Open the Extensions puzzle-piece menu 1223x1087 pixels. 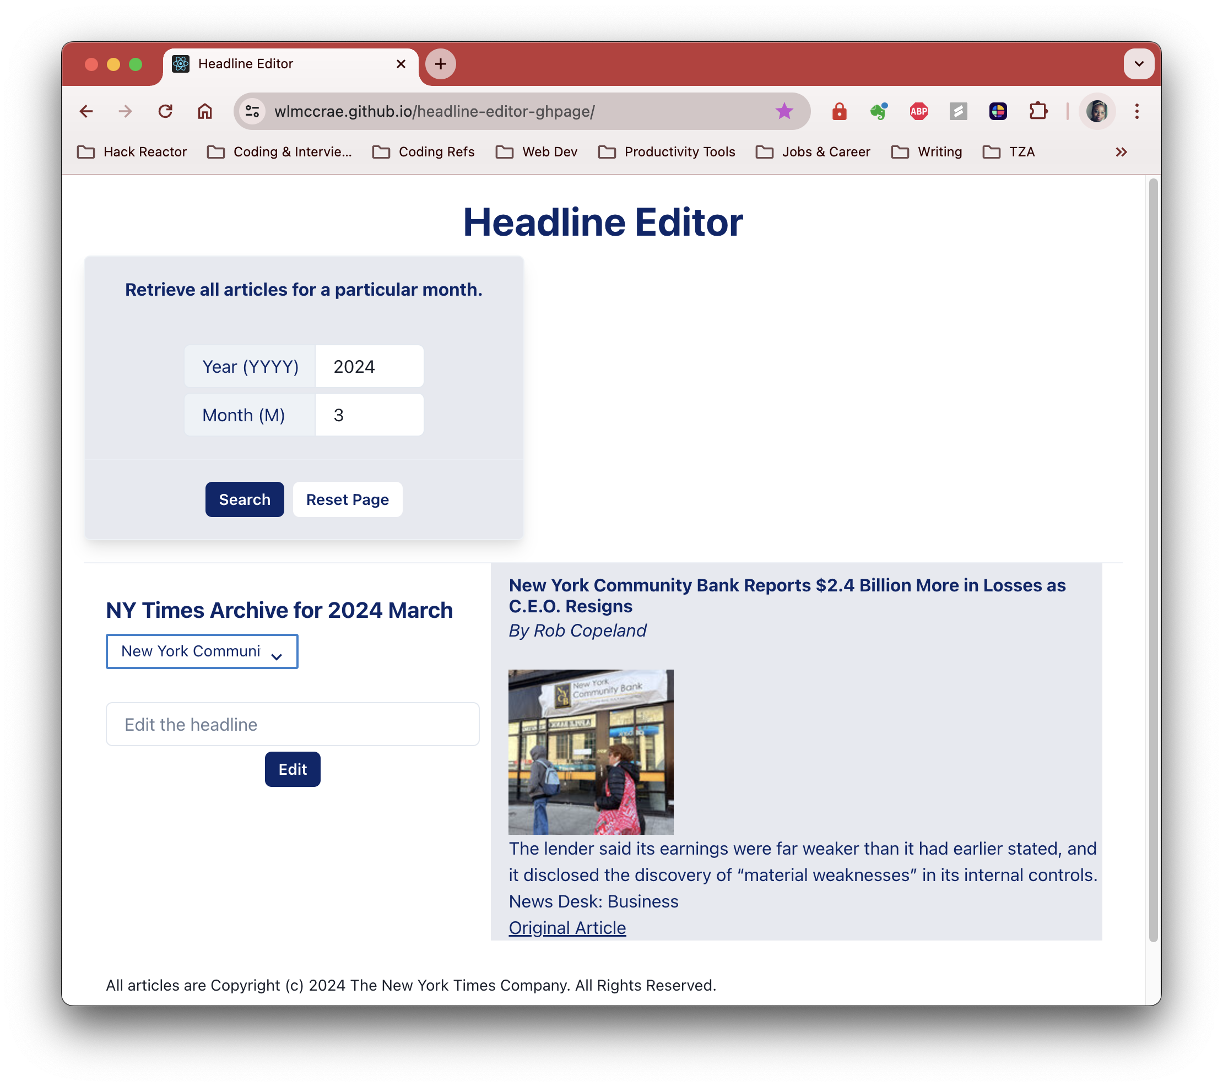click(x=1038, y=111)
